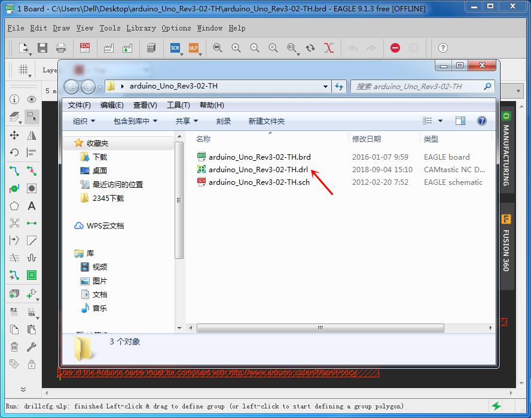
Task: Select the Move tool
Action: click(x=14, y=136)
